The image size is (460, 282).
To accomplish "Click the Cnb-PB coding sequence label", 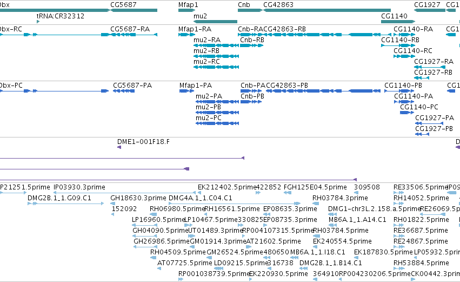I will click(252, 96).
